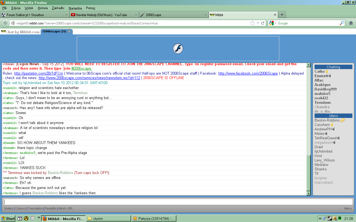This screenshot has height=222, width=356.
Task: Open the Pomoc menu
Action: tap(90, 8)
